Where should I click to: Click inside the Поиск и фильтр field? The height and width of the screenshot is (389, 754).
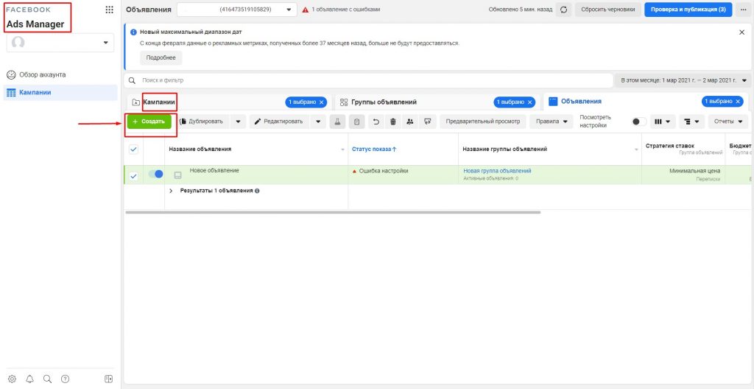click(x=368, y=80)
